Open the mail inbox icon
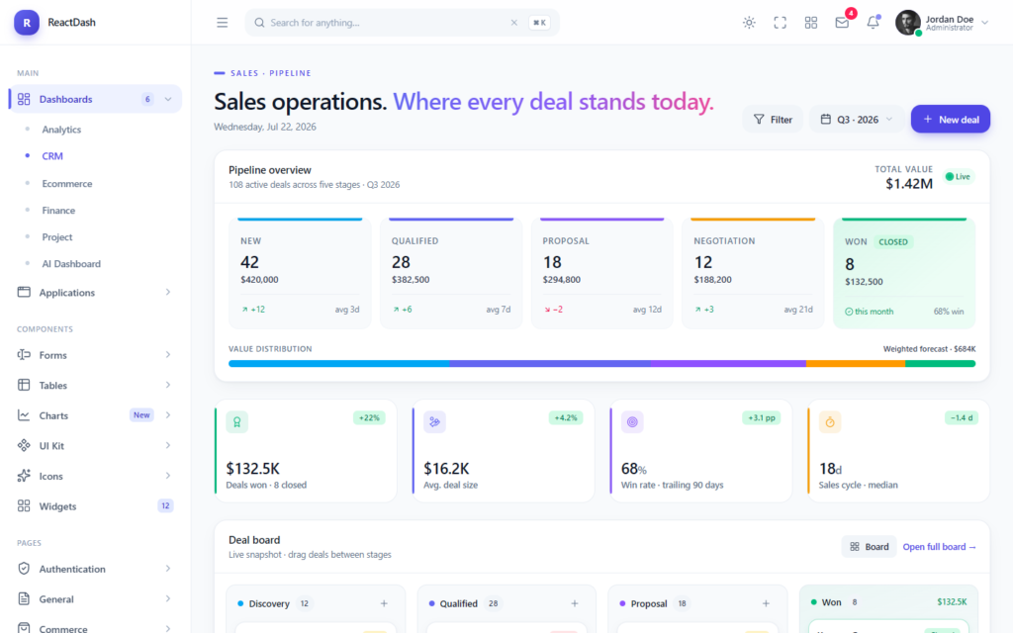 pyautogui.click(x=842, y=23)
